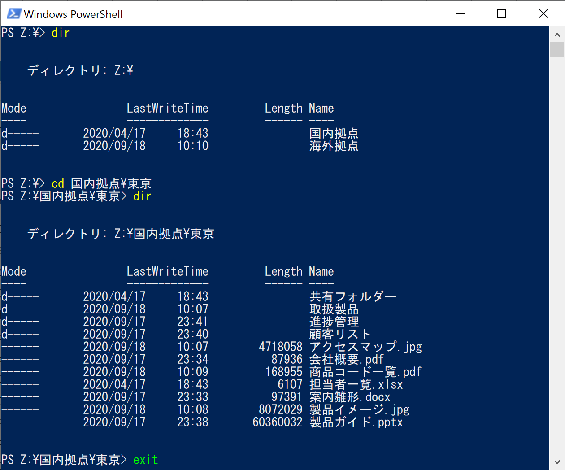Maximize the Windows PowerShell window
565x470 pixels.
click(x=502, y=14)
